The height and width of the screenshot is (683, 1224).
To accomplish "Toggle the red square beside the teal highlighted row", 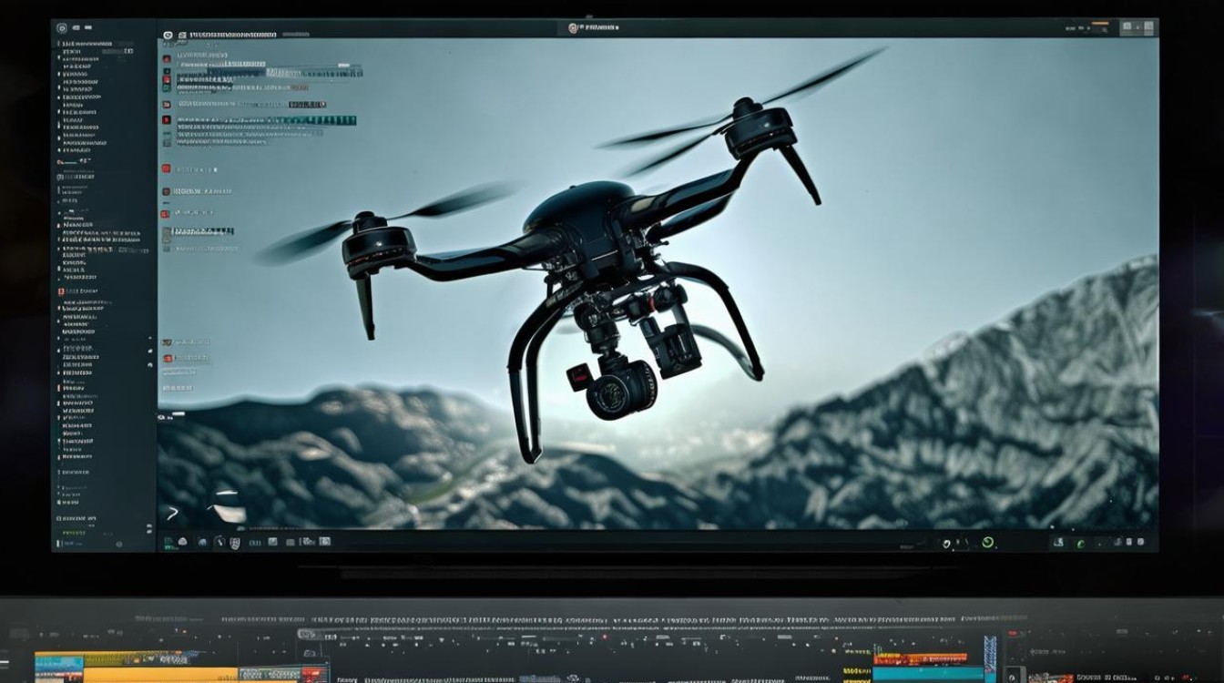I will (167, 119).
